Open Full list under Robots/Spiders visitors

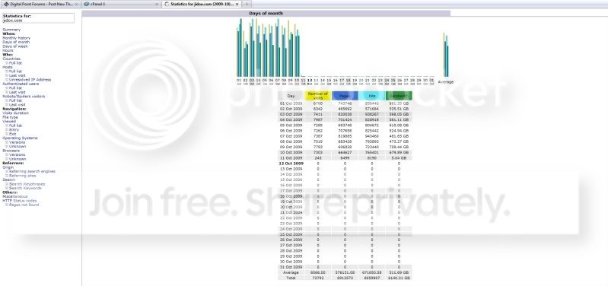point(15,100)
